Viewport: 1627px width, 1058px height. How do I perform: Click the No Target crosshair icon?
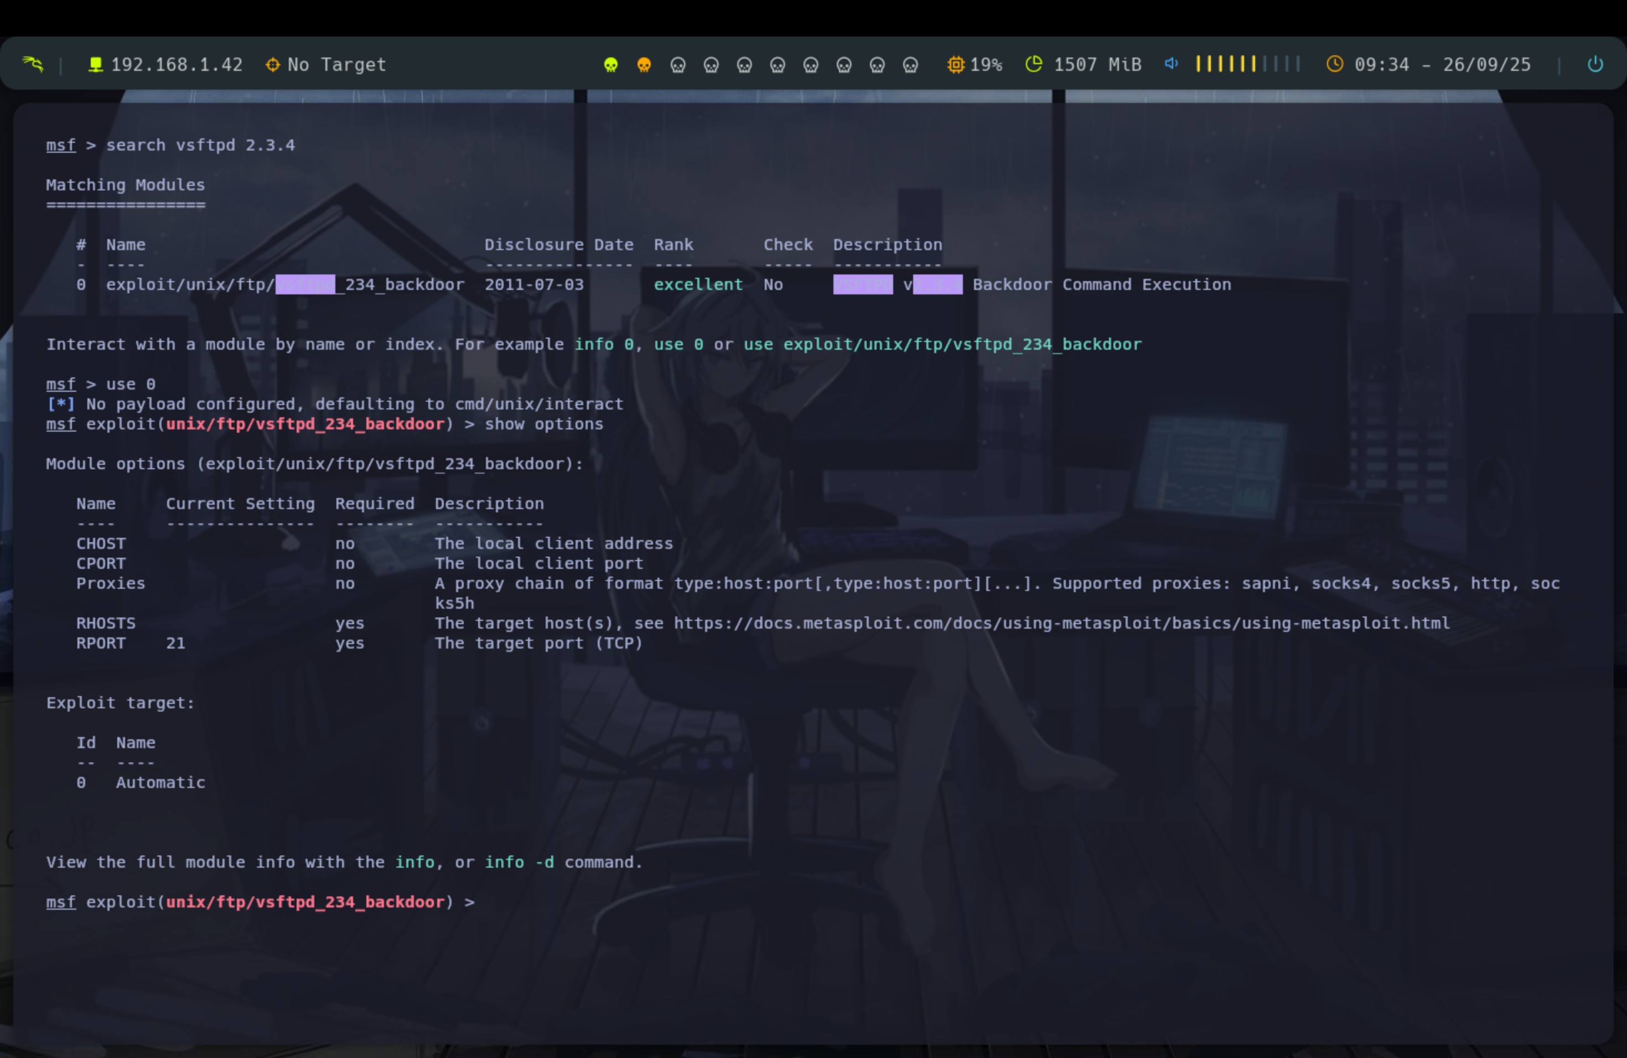pyautogui.click(x=273, y=65)
